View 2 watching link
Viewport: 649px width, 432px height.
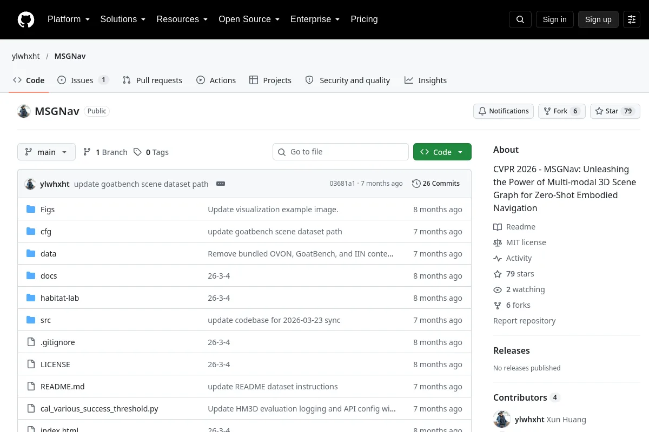519,289
